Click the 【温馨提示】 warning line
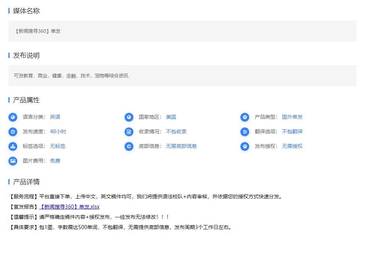This screenshot has width=365, height=271. [89, 217]
